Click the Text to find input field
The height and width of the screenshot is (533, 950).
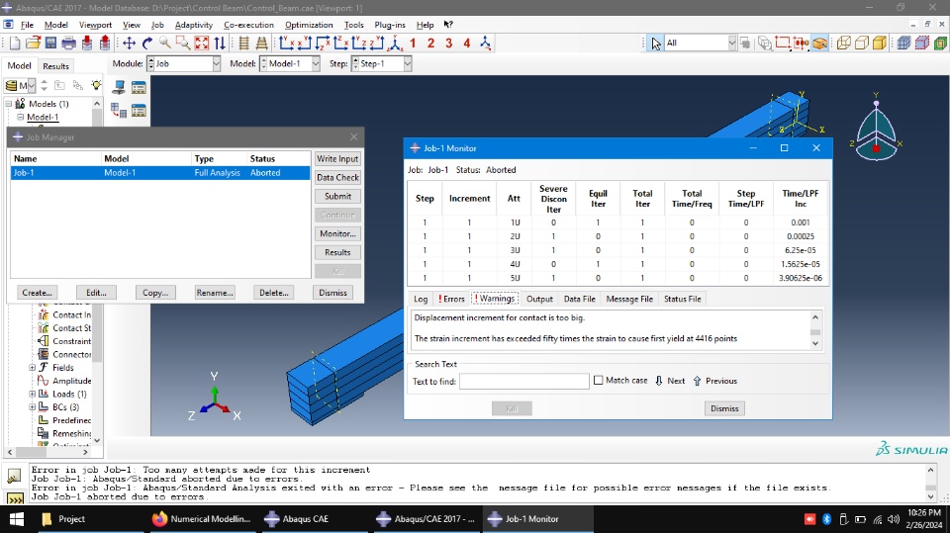[x=524, y=381]
